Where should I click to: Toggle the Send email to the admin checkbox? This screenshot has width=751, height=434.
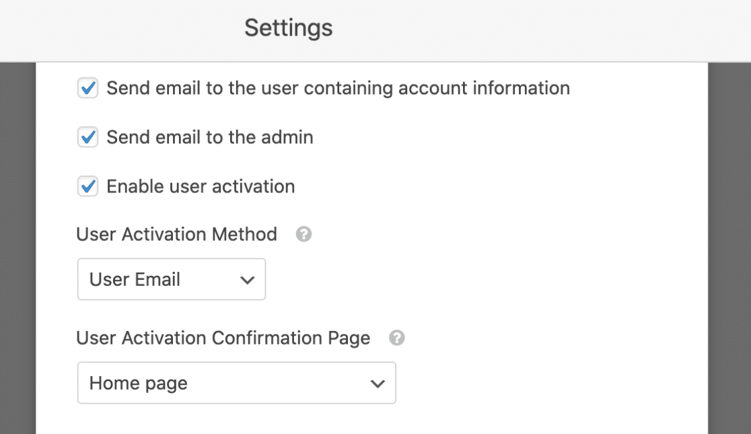87,137
